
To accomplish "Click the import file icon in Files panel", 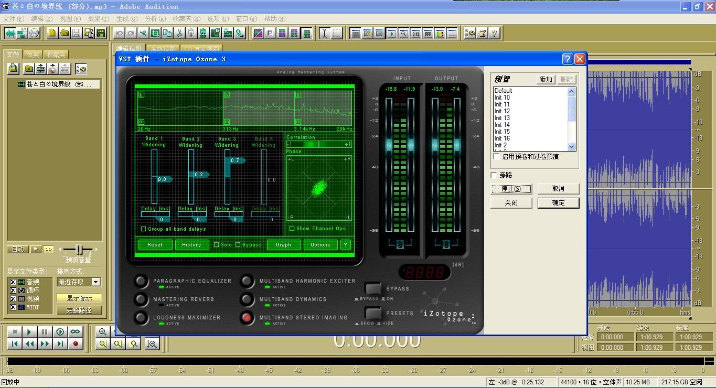I will 14,68.
